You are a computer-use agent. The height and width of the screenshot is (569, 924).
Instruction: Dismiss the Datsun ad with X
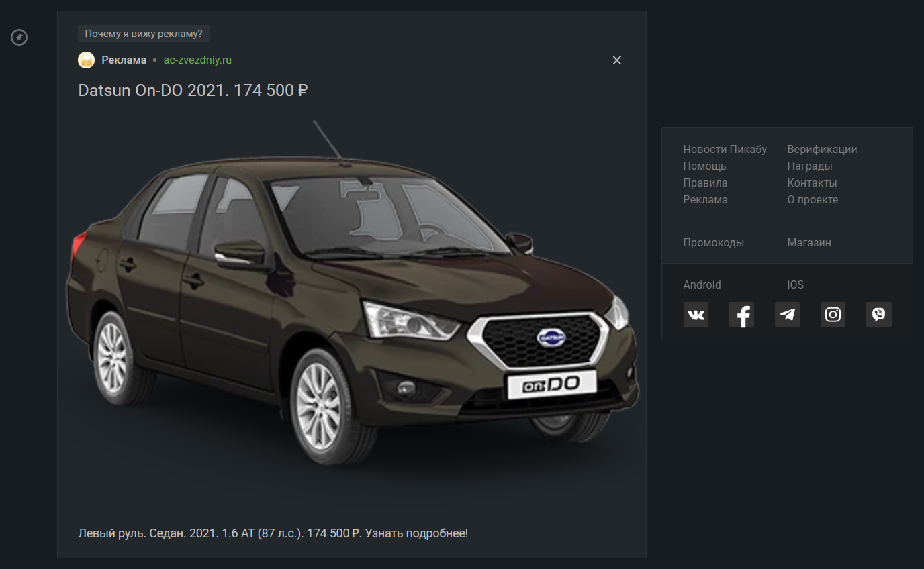616,60
